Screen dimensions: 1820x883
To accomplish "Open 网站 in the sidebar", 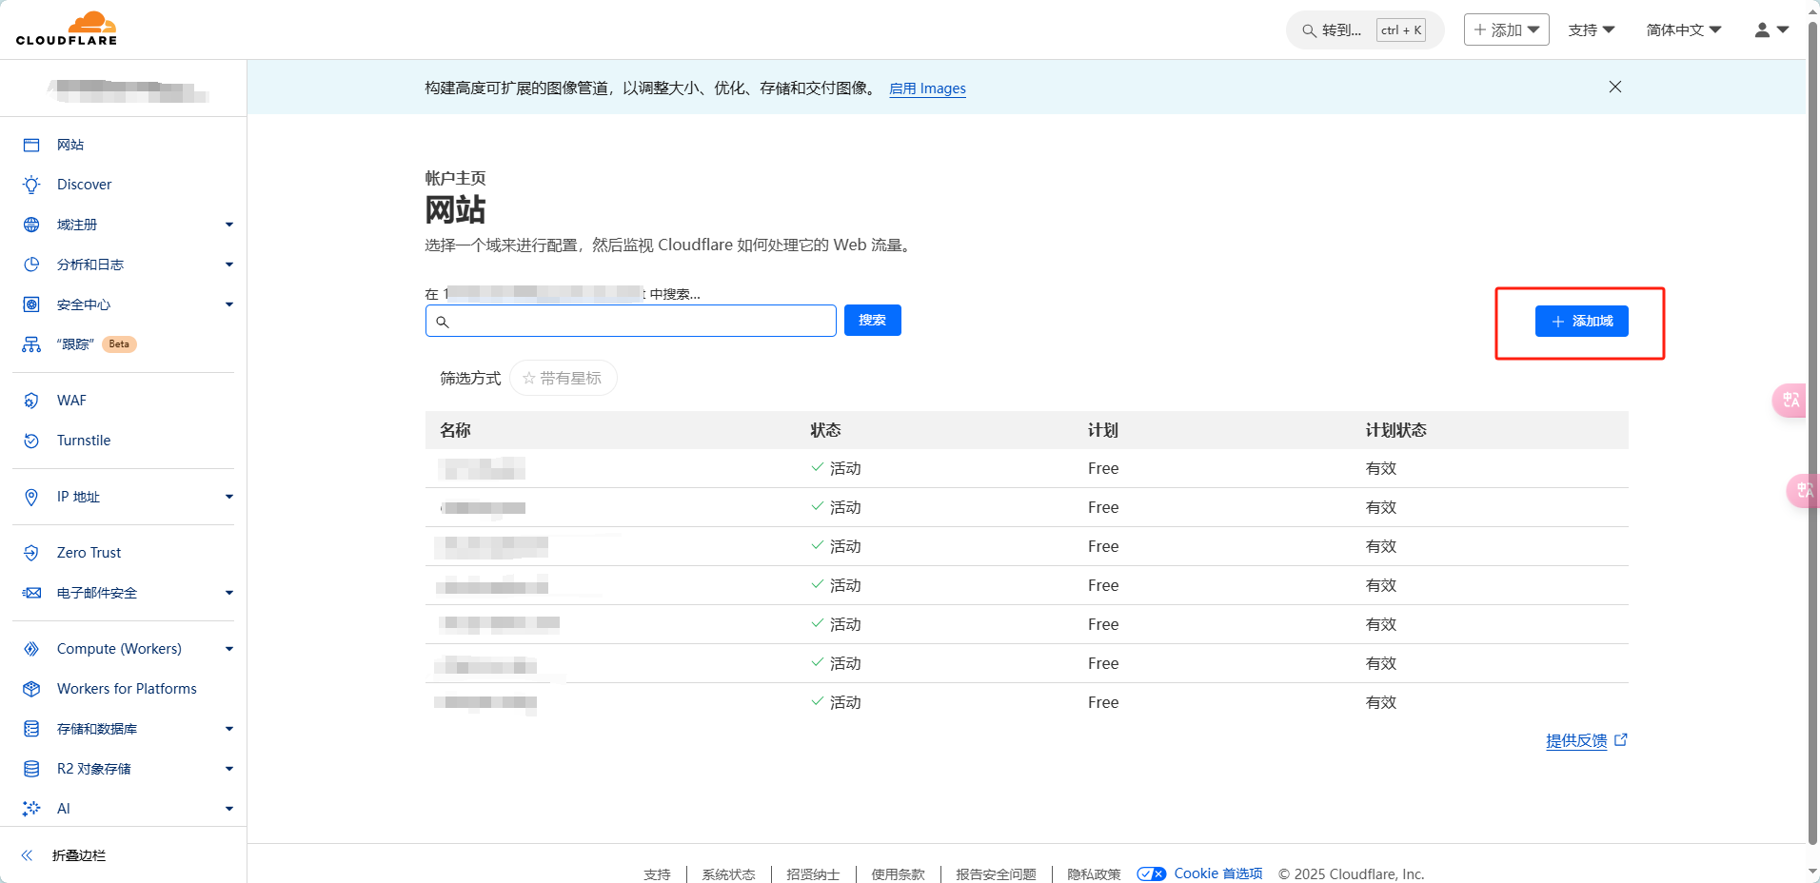I will coord(70,145).
